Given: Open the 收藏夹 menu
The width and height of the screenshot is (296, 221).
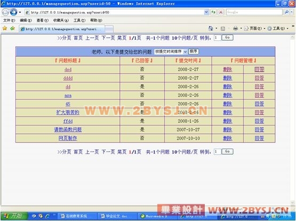Looking at the screenshot, I should coord(61,20).
